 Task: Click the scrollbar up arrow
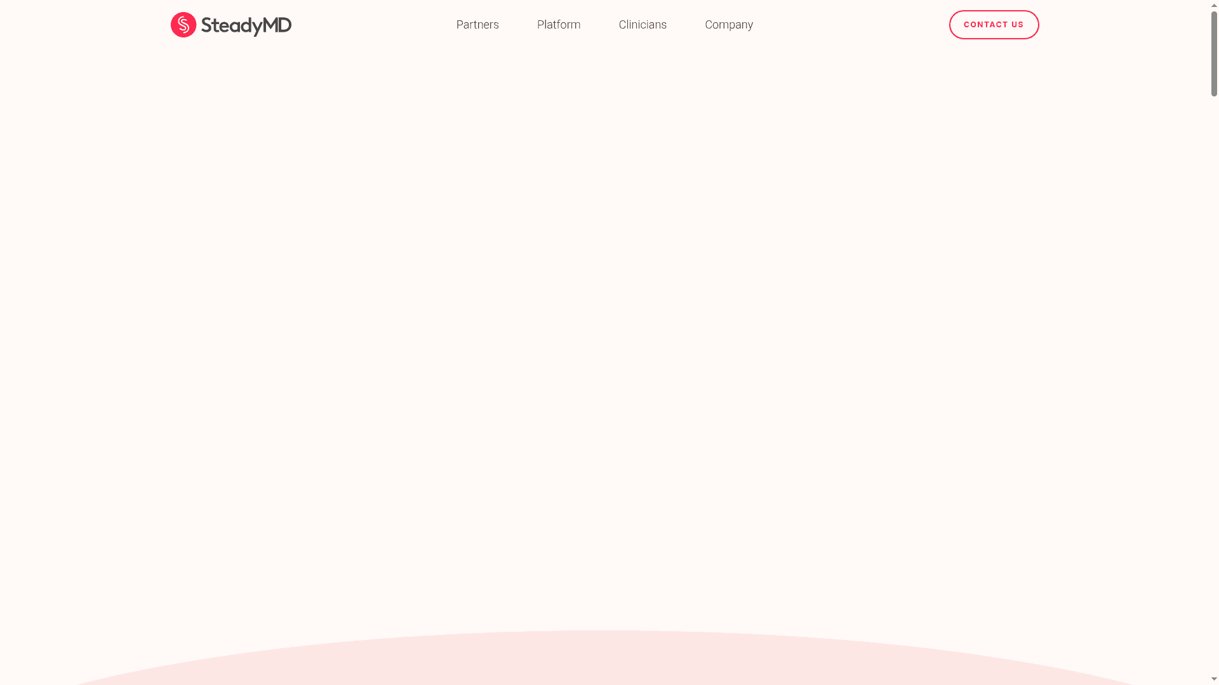(1213, 5)
